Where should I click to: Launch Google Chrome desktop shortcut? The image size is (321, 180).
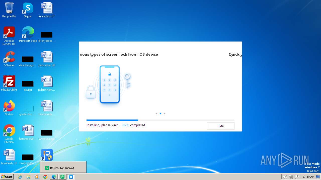9,134
